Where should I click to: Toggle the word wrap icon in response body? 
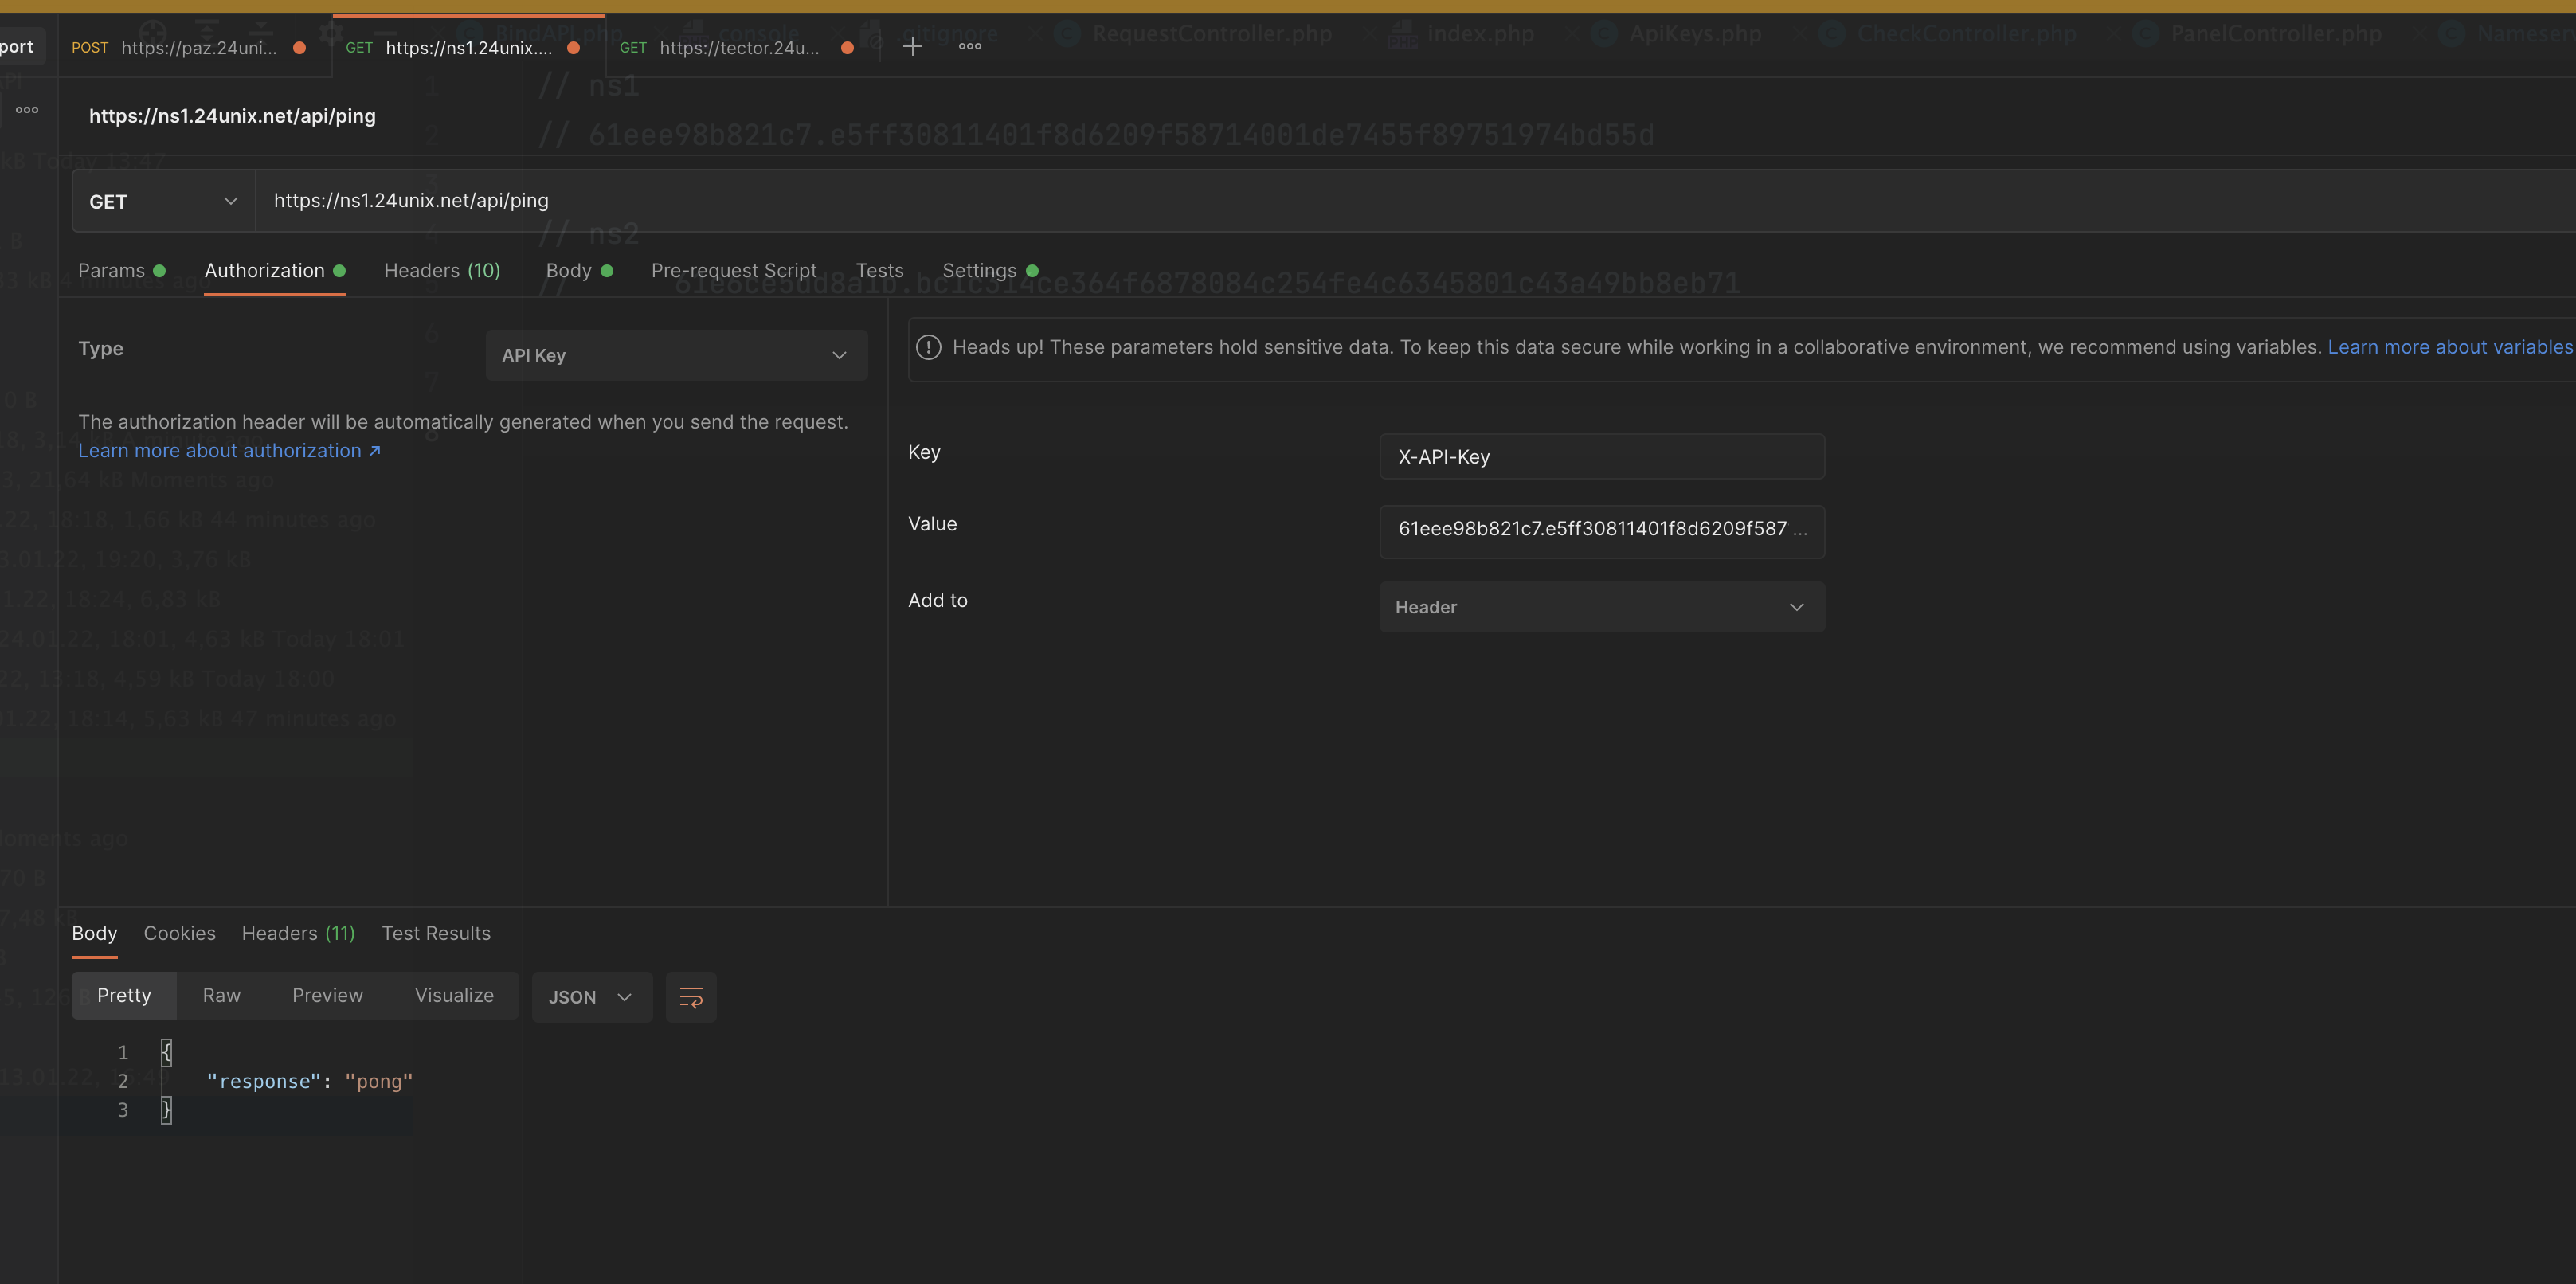click(691, 997)
